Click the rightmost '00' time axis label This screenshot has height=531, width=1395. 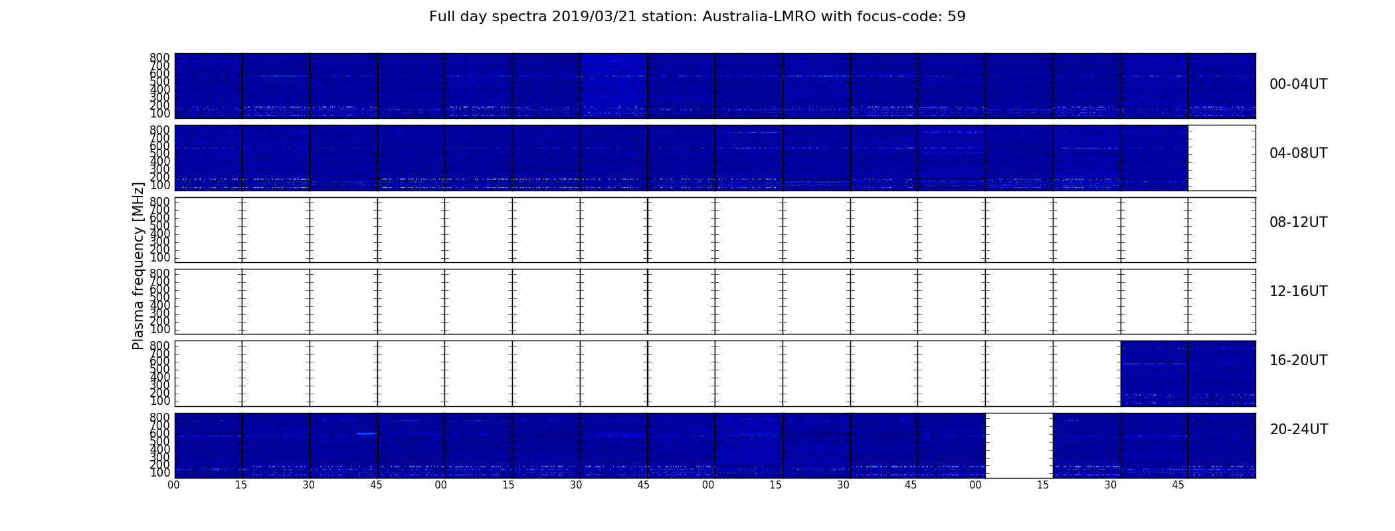pos(976,485)
